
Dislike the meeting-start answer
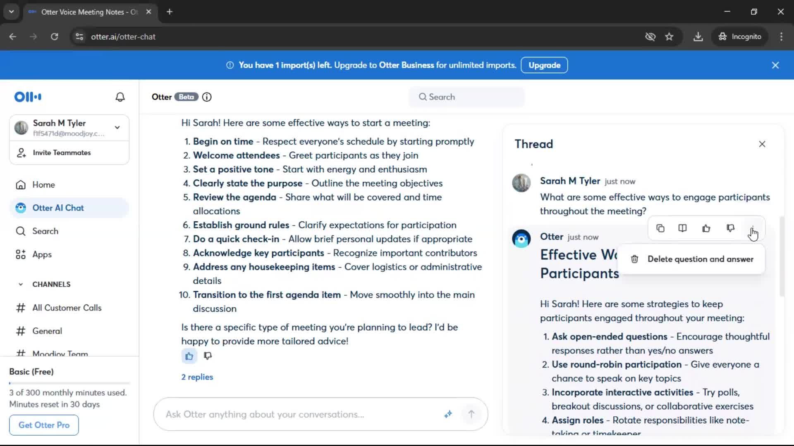click(208, 356)
